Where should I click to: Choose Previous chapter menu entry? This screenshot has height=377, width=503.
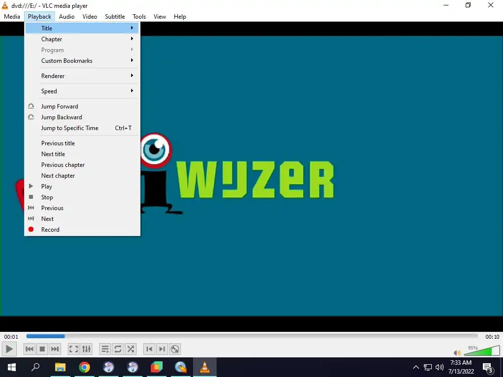(82, 165)
